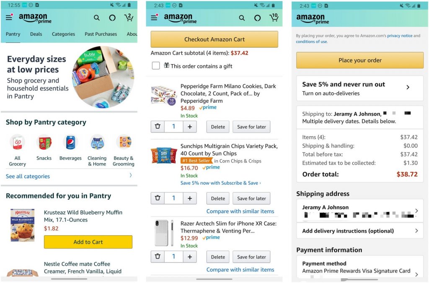
Task: Select the Snacks pantry category icon
Action: pyautogui.click(x=44, y=143)
